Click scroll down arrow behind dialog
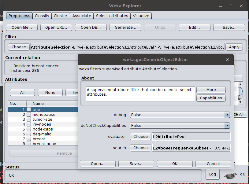Image resolution: width=249 pixels, height=184 pixels. tap(240, 102)
